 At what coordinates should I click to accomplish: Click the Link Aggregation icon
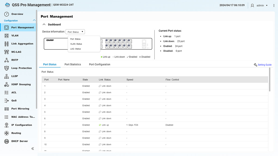pyautogui.click(x=7, y=44)
